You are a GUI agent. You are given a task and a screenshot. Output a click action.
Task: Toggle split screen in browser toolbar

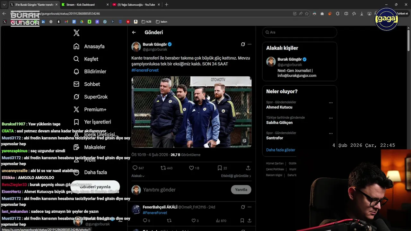click(x=346, y=13)
